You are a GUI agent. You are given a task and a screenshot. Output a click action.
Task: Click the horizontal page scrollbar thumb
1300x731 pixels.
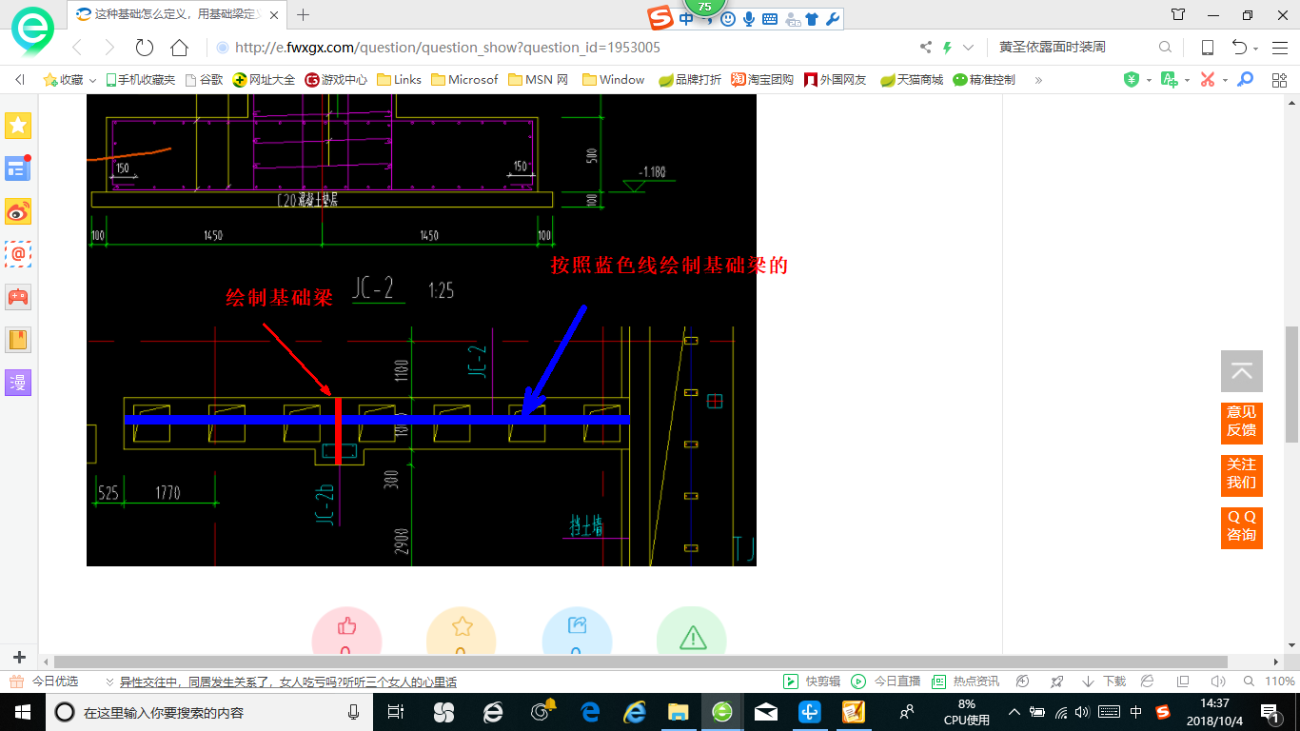pyautogui.click(x=640, y=662)
